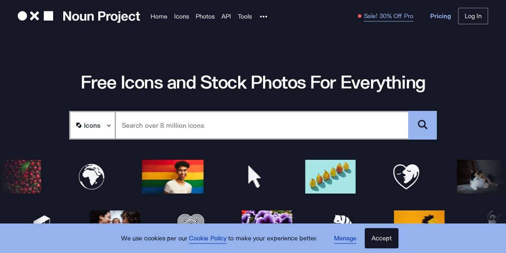Go to Photos in navigation
The width and height of the screenshot is (506, 253).
click(205, 16)
